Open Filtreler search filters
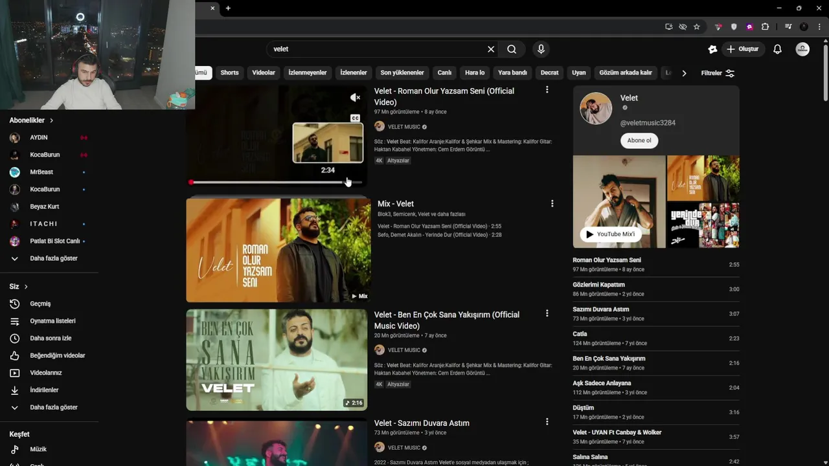This screenshot has height=466, width=829. pos(718,73)
